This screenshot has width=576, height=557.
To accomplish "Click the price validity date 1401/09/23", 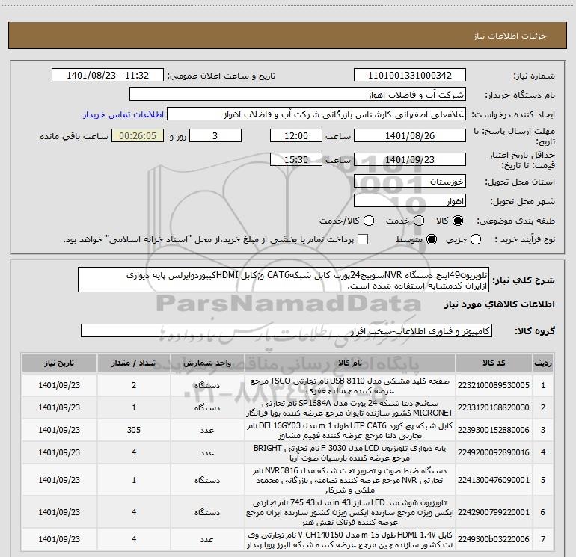I will click(410, 159).
